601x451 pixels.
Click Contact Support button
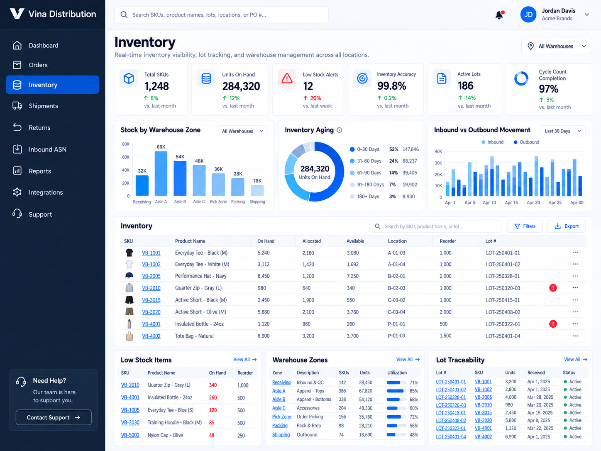point(54,417)
